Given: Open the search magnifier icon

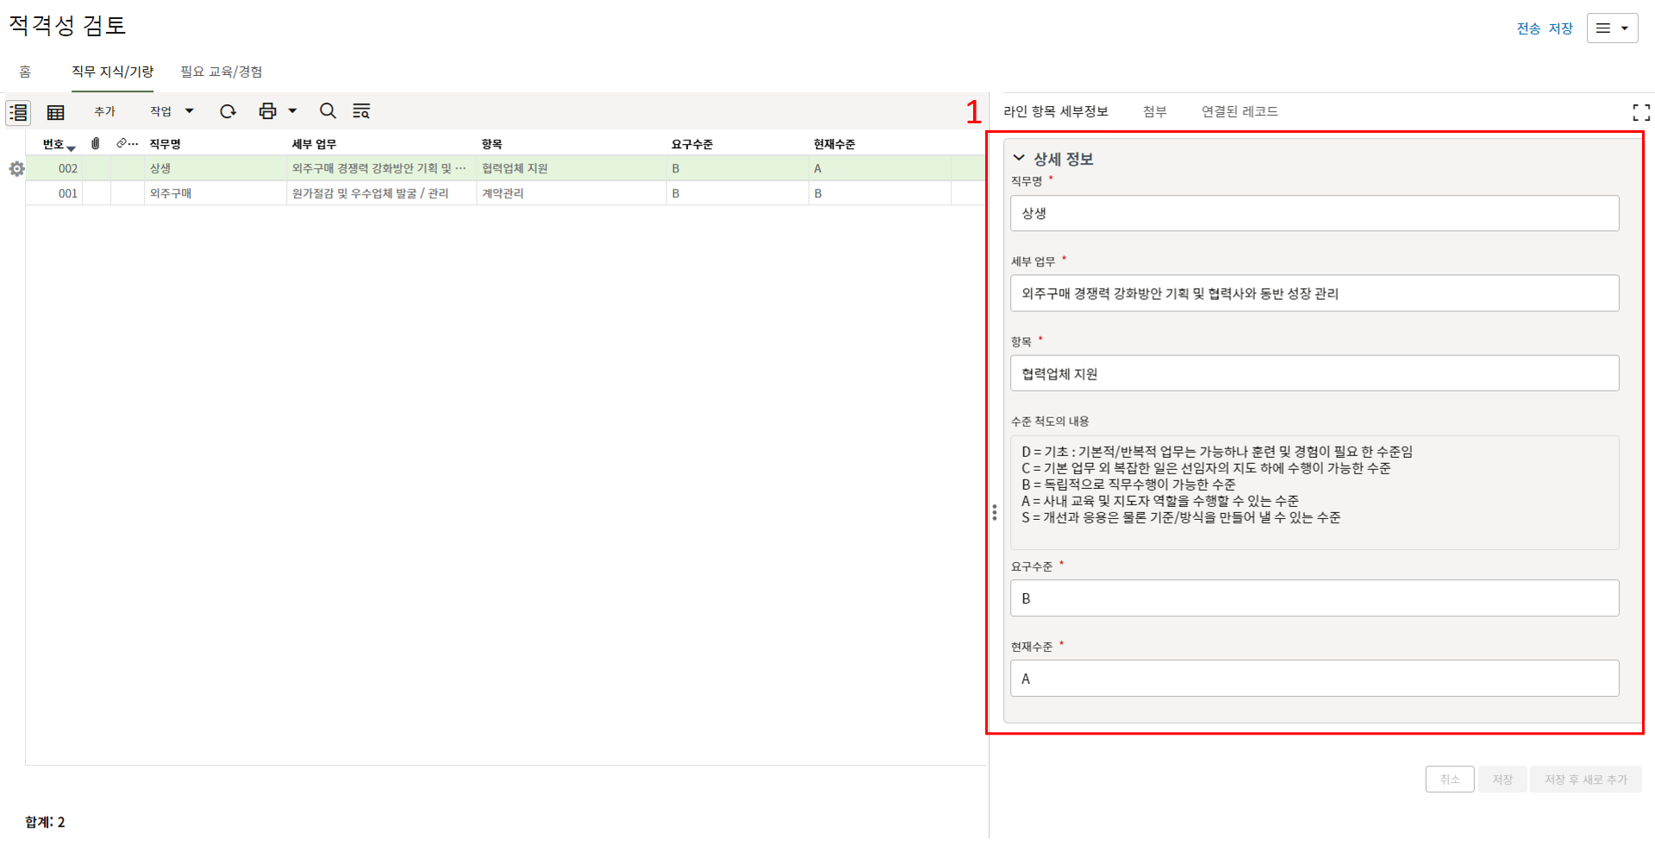Looking at the screenshot, I should point(328,111).
